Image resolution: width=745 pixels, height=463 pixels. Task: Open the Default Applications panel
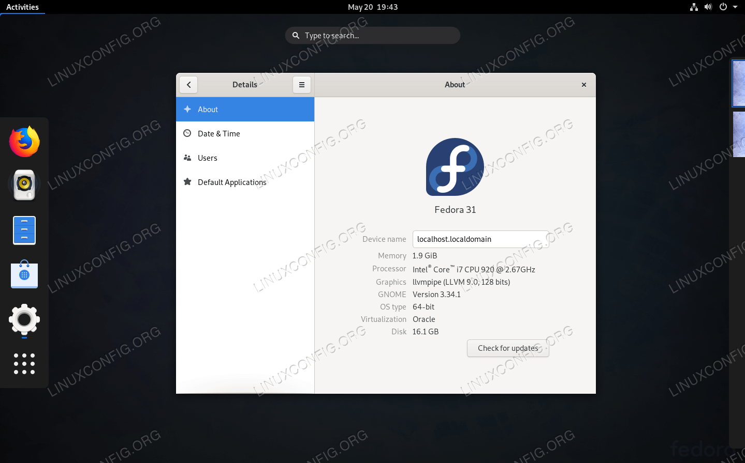tap(245, 182)
